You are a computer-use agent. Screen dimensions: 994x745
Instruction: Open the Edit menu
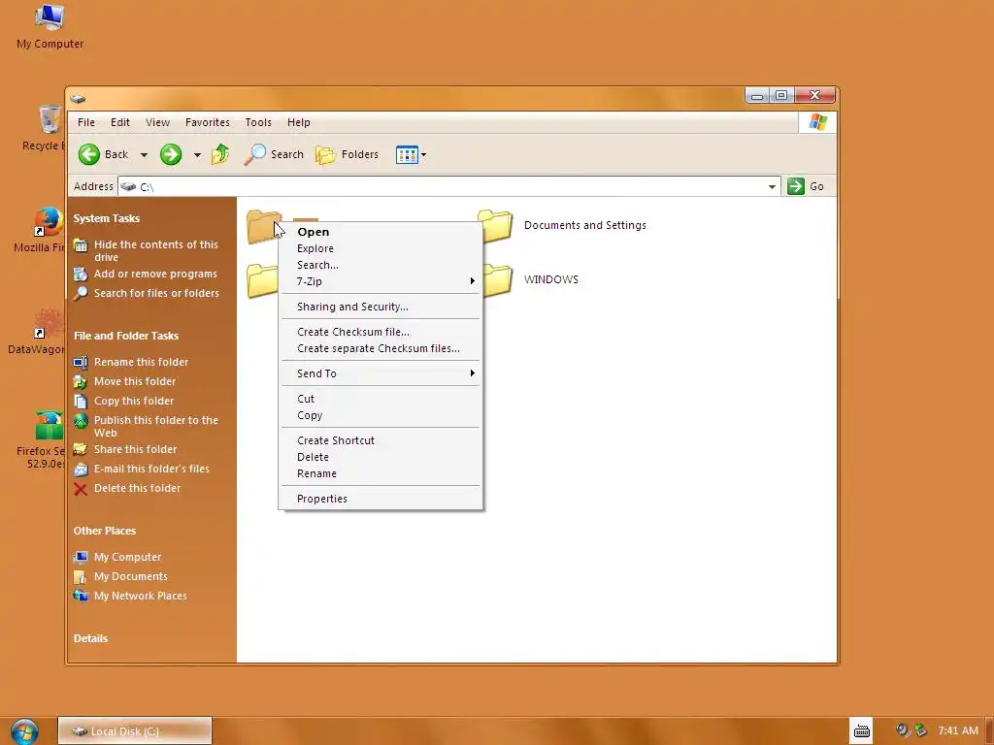click(x=119, y=122)
